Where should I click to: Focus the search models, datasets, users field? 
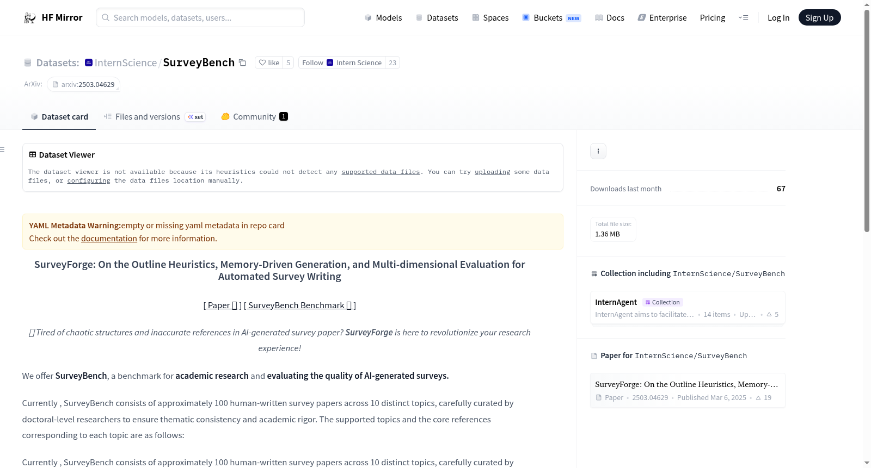click(x=200, y=18)
